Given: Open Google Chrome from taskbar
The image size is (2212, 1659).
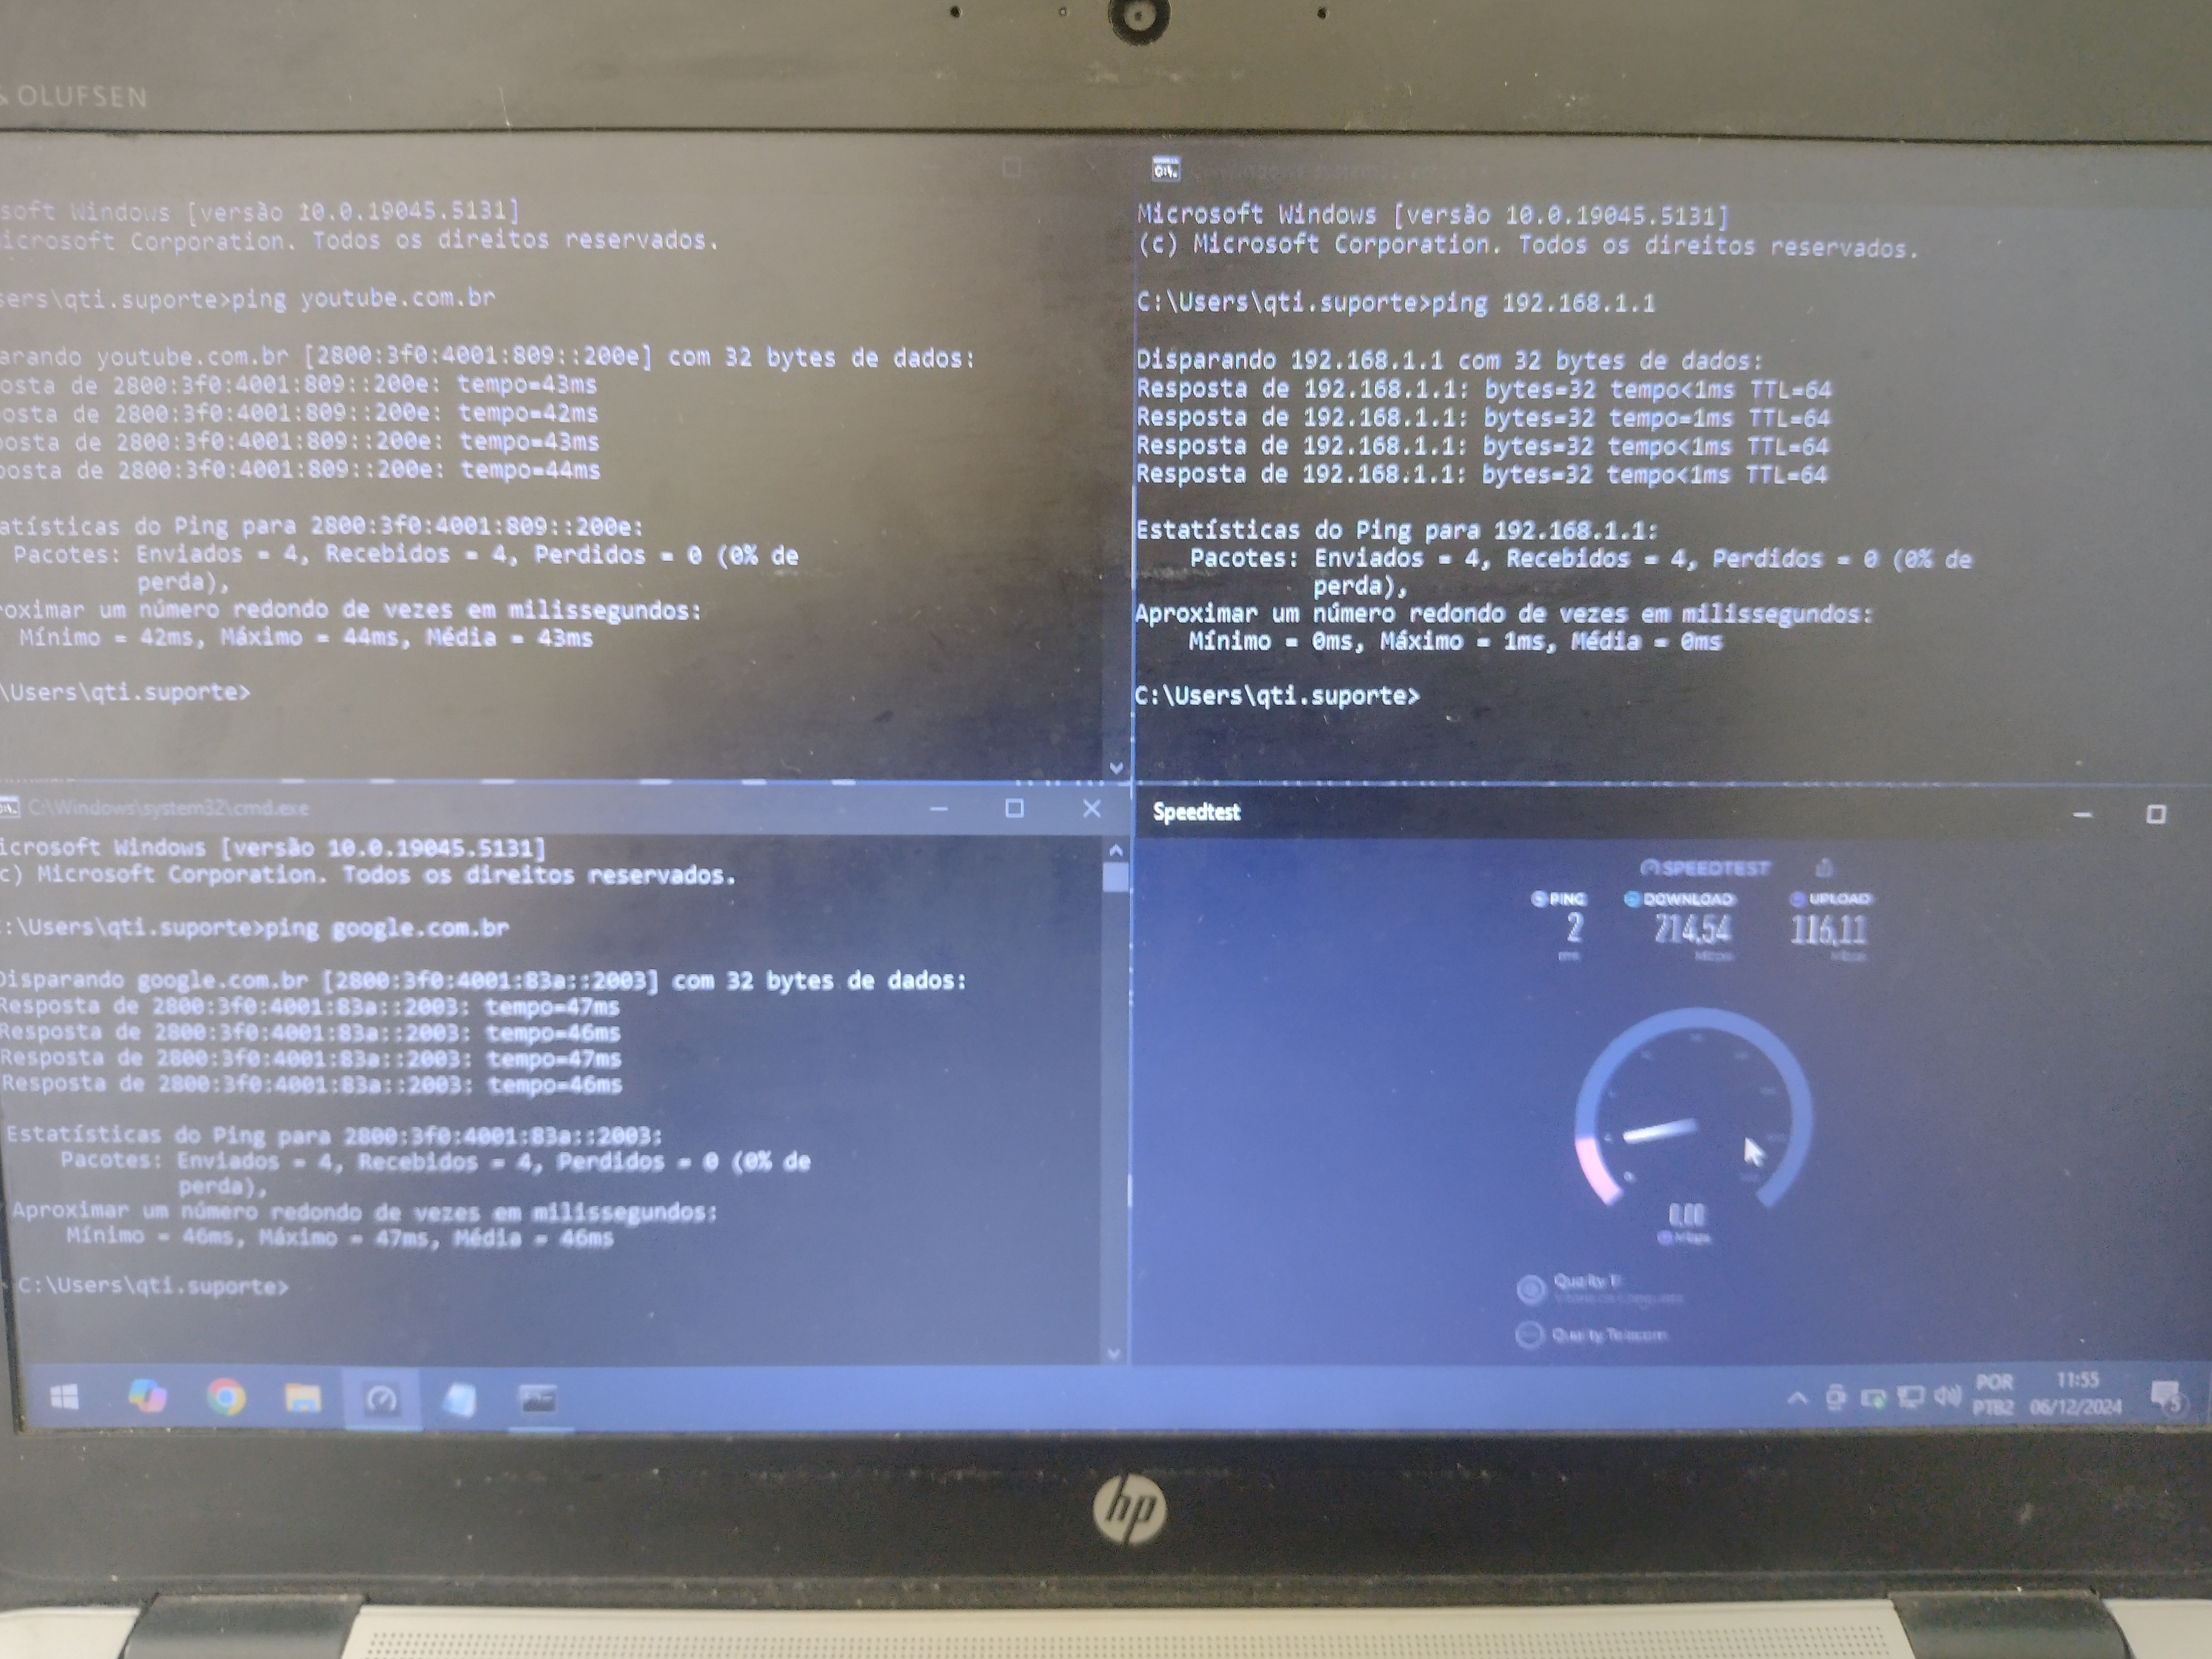Looking at the screenshot, I should click(x=225, y=1397).
